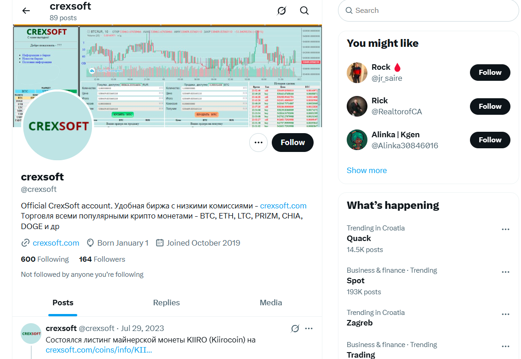Open more options on the KIIRO post

(x=309, y=329)
